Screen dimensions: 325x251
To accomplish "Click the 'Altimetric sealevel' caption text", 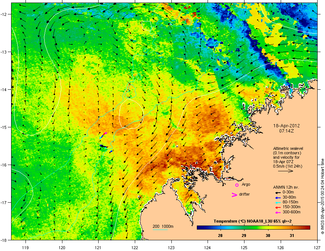I will point(288,148).
